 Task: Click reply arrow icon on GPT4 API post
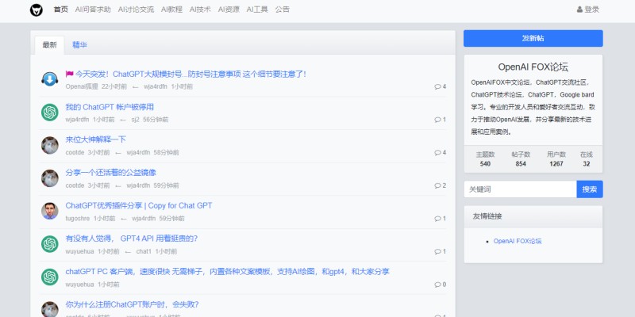coord(128,252)
